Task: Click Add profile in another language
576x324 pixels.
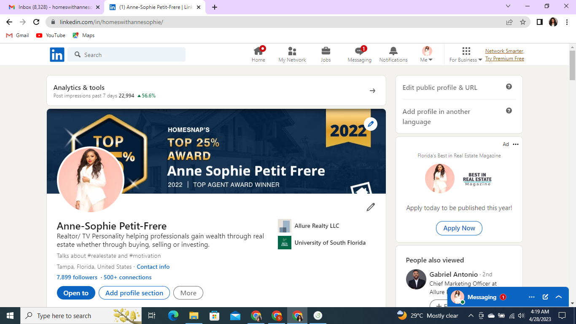Action: point(436,116)
